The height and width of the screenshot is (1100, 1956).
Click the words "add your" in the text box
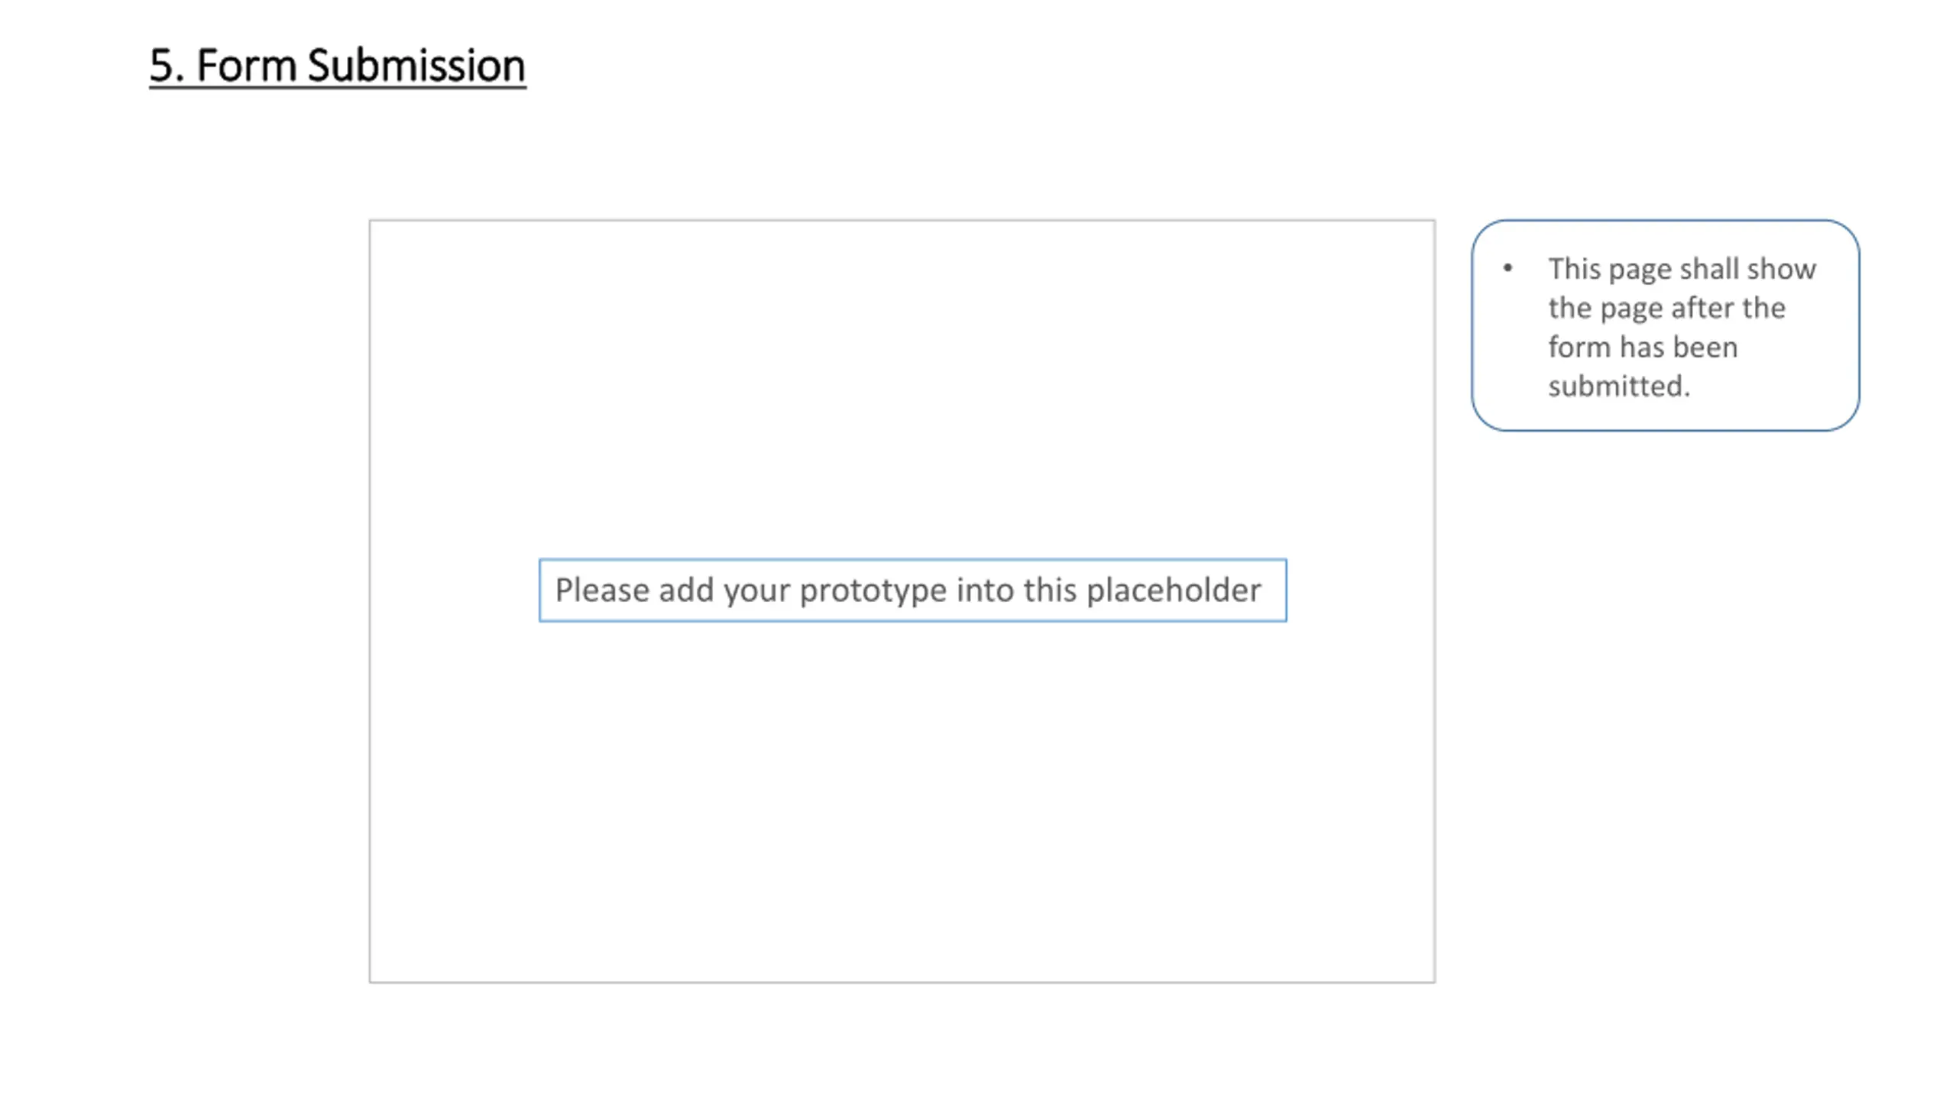coord(724,590)
